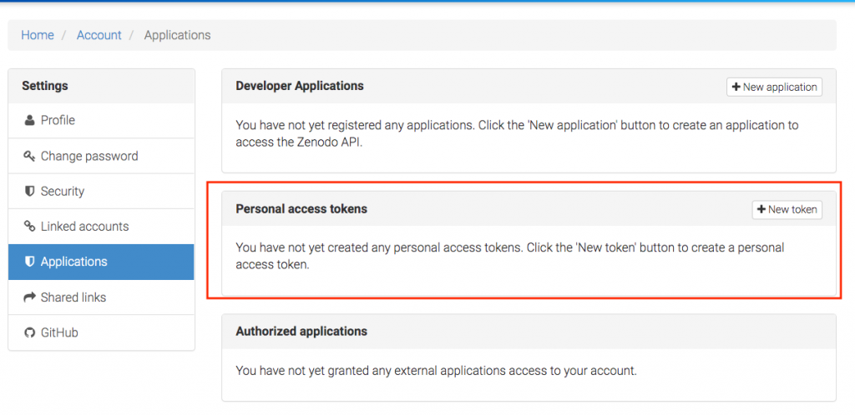Click the shield icon beside Security
The image size is (855, 415).
[29, 192]
